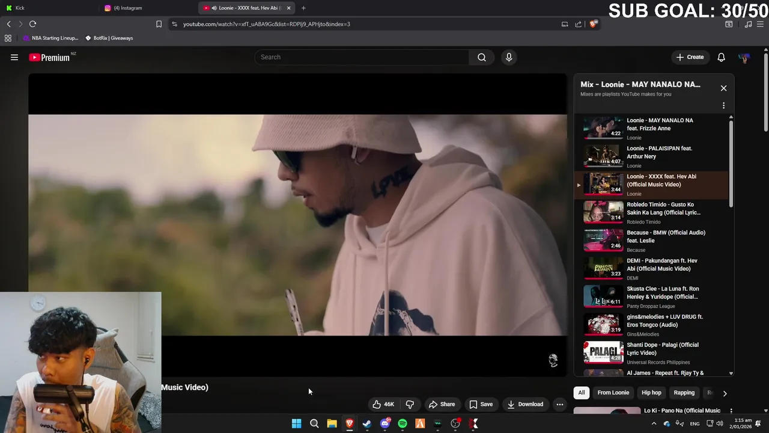Open NBA Starting Lineup bookmark
The height and width of the screenshot is (433, 769).
[x=50, y=38]
